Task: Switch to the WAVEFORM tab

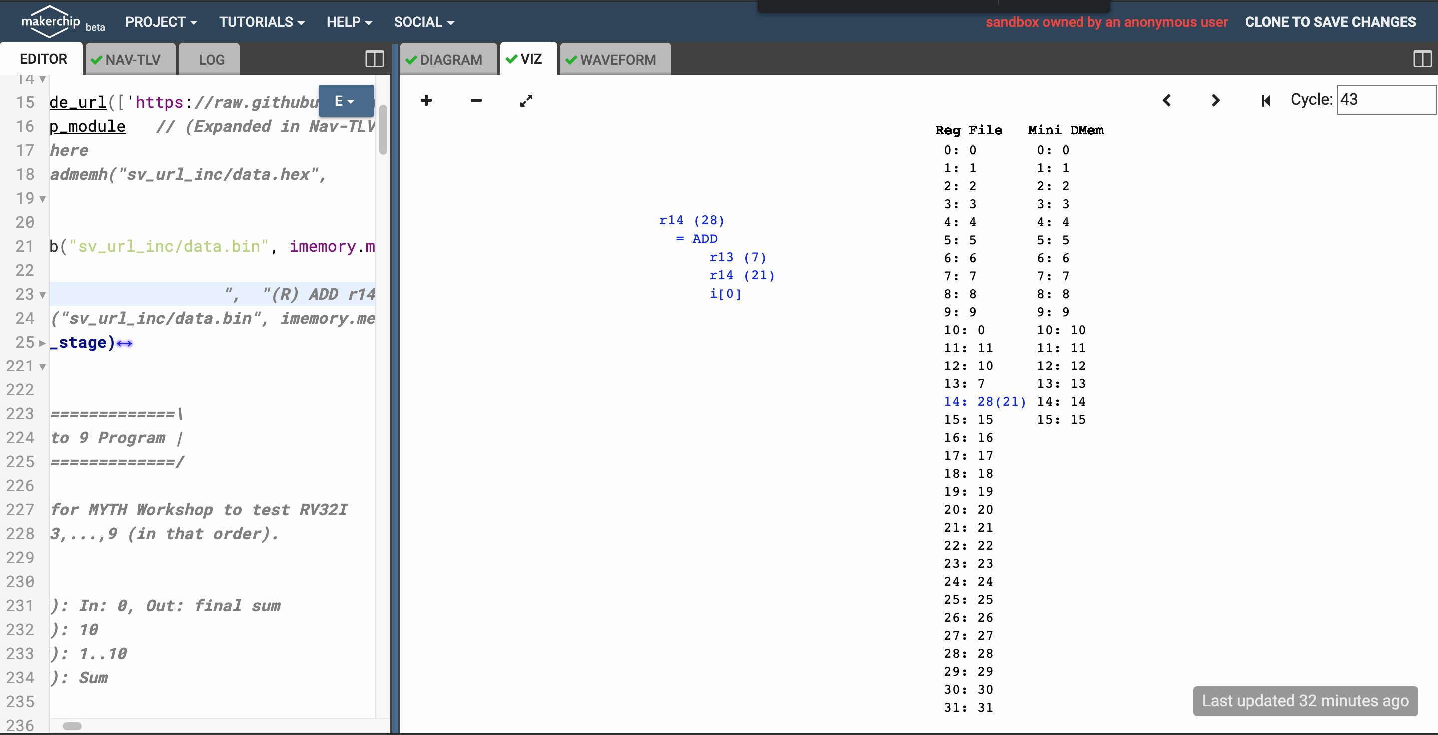Action: 615,60
